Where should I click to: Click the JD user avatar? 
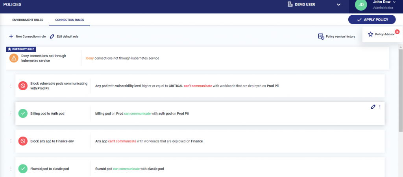coord(361,5)
